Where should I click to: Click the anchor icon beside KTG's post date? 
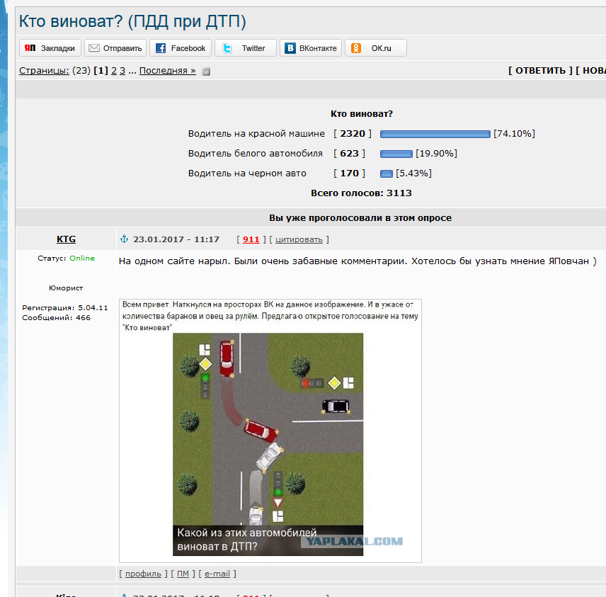click(x=123, y=239)
